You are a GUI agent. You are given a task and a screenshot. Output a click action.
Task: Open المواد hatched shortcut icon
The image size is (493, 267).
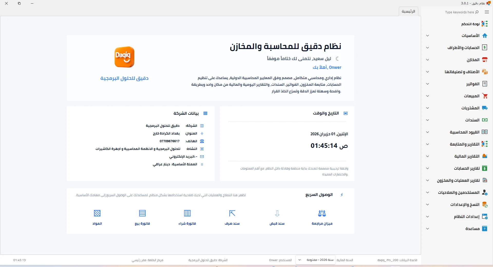97,213
